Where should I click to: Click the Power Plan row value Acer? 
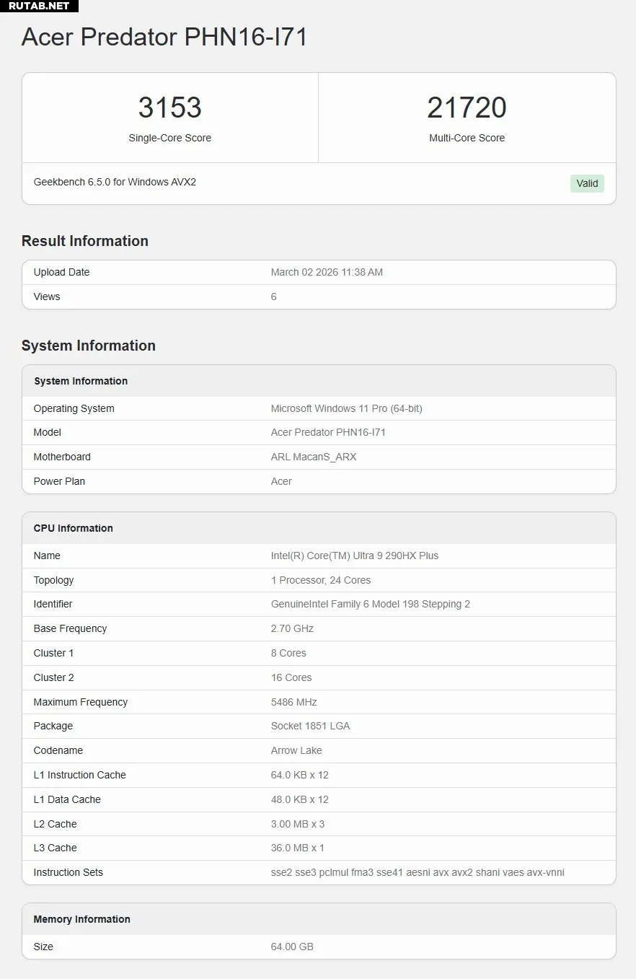[281, 481]
